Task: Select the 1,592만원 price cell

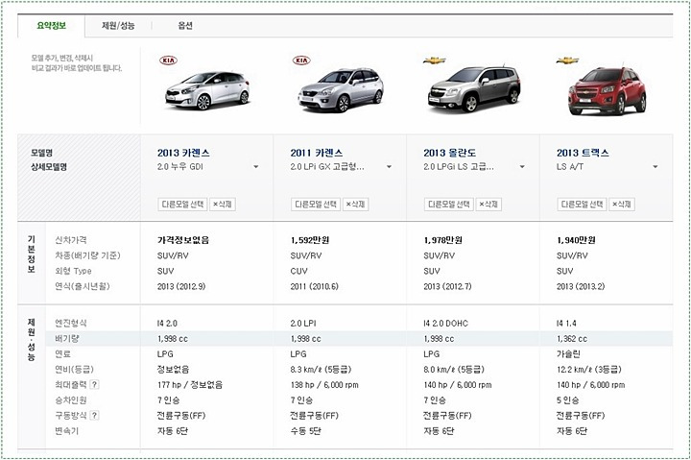Action: 310,240
